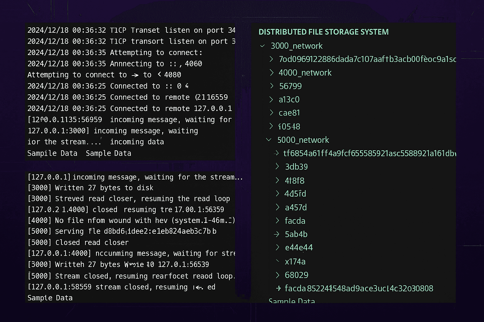Screen dimensions: 484x322
Task: Expand the cae81 folder chevron
Action: click(272, 113)
